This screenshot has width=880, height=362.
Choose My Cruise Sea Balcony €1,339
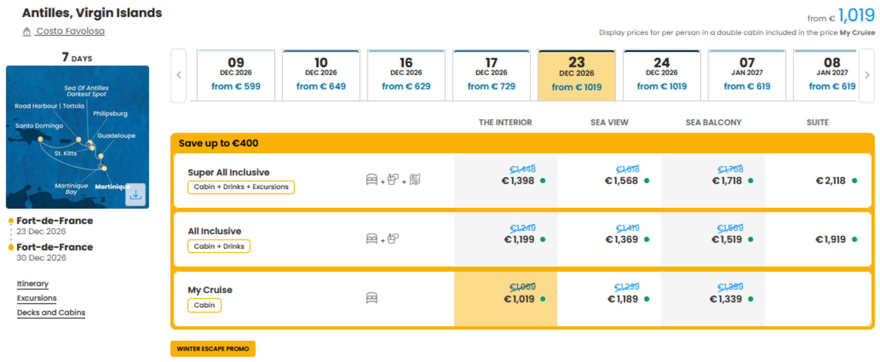[x=713, y=299]
